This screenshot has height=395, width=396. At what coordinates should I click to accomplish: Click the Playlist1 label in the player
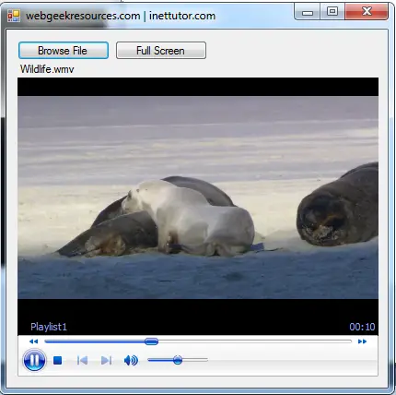49,327
